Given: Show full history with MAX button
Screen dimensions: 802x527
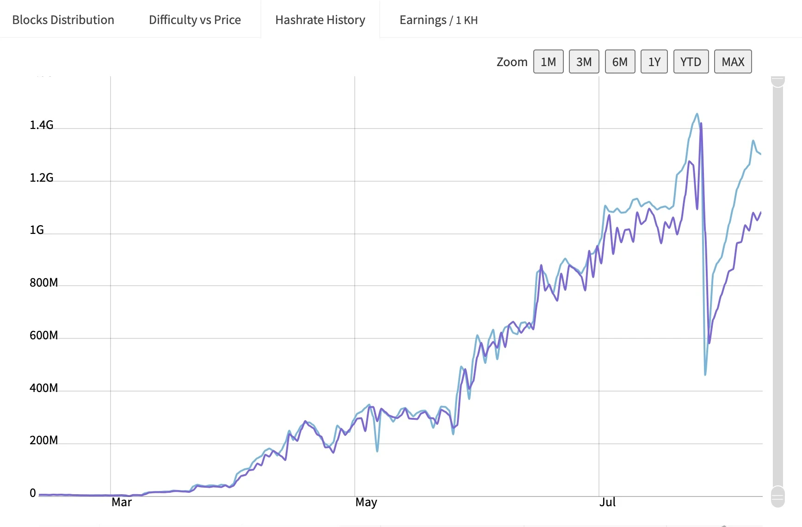Looking at the screenshot, I should click(x=733, y=61).
